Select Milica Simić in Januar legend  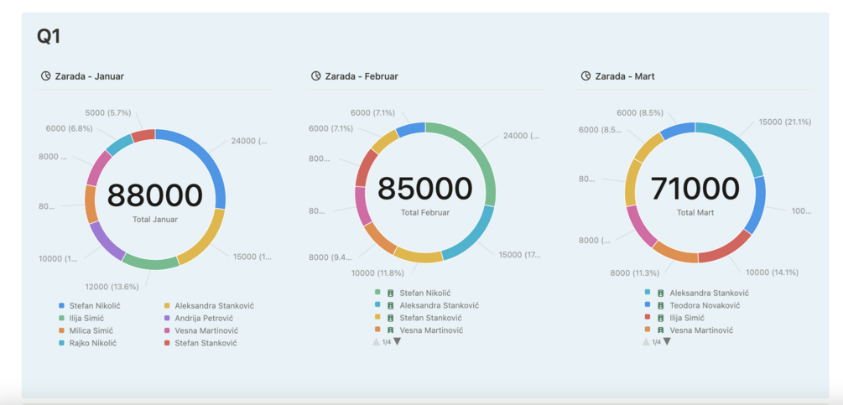tap(91, 330)
